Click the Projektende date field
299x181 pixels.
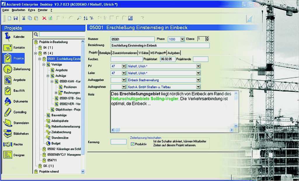201,59
